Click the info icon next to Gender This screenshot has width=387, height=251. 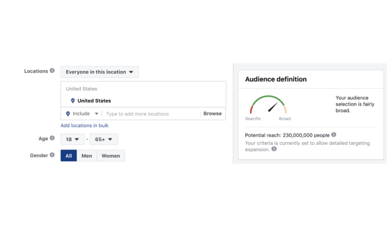tap(52, 155)
